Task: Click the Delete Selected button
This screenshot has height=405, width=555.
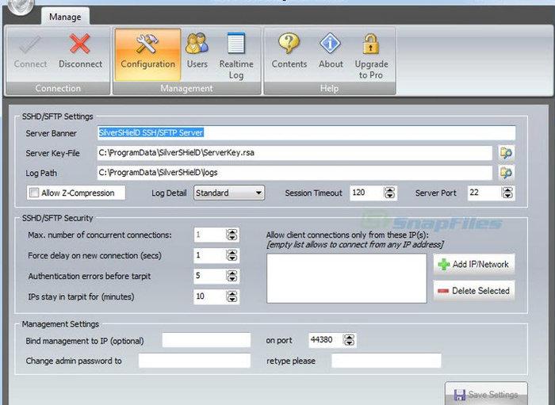Action: (474, 291)
